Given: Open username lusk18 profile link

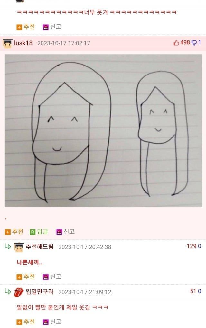Looking at the screenshot, I should pyautogui.click(x=23, y=43).
